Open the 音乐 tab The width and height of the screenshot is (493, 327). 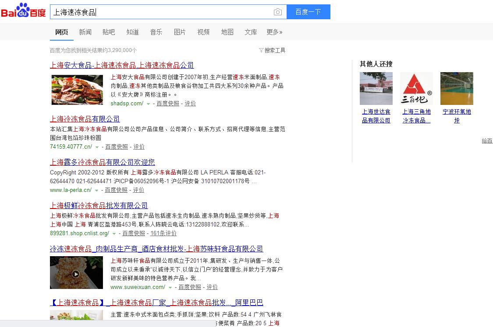click(x=156, y=32)
